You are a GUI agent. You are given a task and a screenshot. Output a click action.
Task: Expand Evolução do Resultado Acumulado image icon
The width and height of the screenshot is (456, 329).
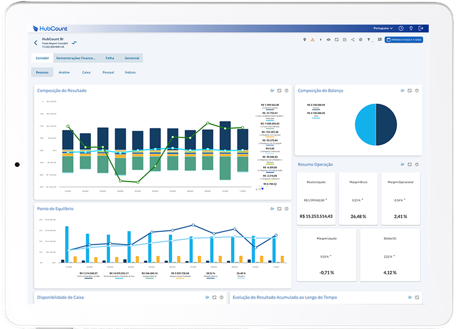click(x=417, y=297)
